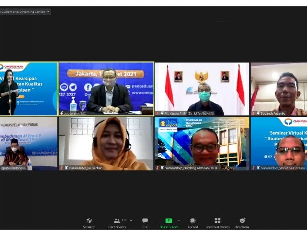
Task: Expand the arrow next to Participants
Action: pos(130,221)
